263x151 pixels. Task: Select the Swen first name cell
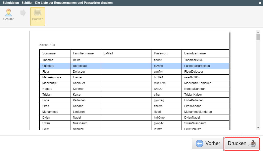[x=55, y=123]
